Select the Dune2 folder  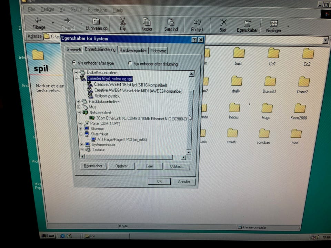pyautogui.click(x=303, y=85)
